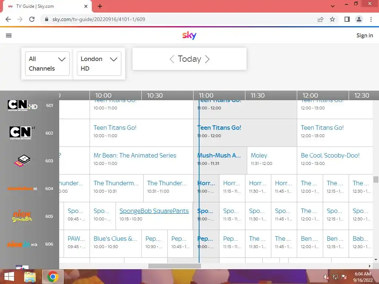Click taskbar clock showing 6:04 AM
The width and height of the screenshot is (379, 284).
click(x=363, y=277)
